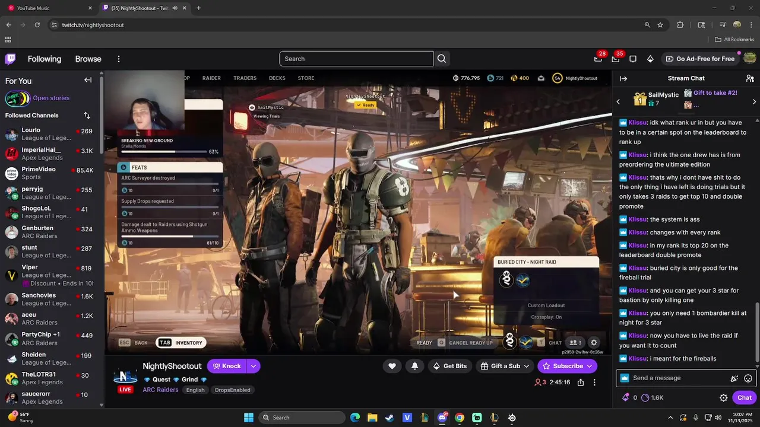This screenshot has width=760, height=427.
Task: Collapse the Stream Chat panel
Action: point(623,78)
